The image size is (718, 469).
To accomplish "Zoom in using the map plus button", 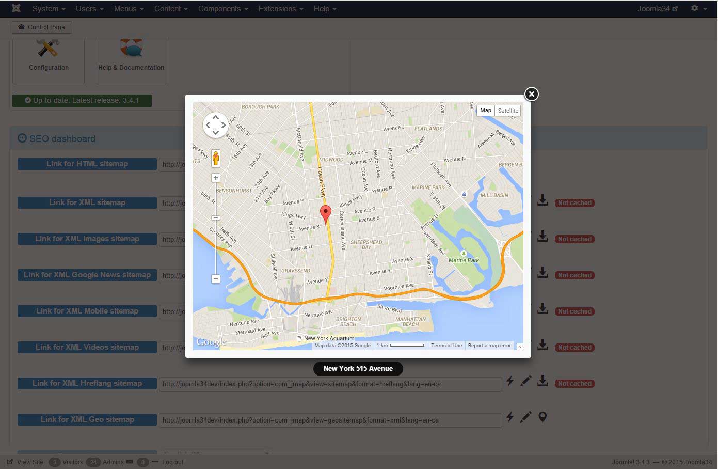I will (x=216, y=178).
